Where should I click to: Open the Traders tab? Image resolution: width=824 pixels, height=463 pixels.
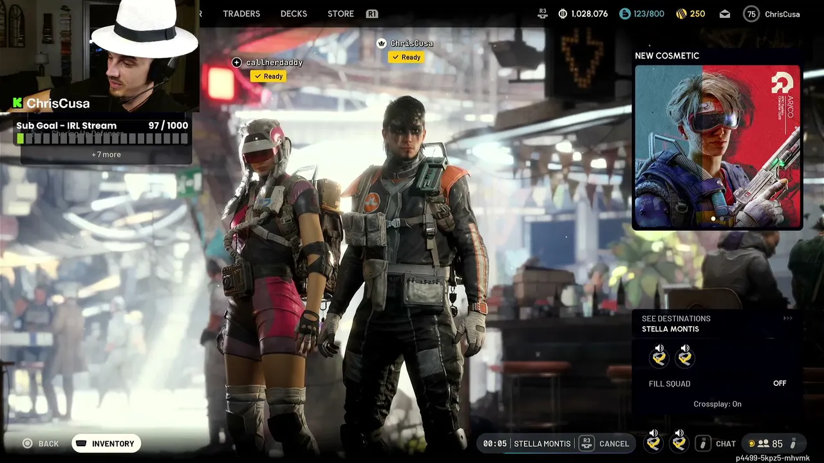pos(241,14)
